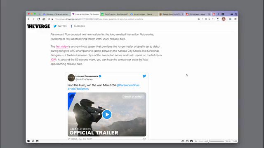Show site security padlock info
The width and height of the screenshot is (264, 148).
pyautogui.click(x=52, y=19)
